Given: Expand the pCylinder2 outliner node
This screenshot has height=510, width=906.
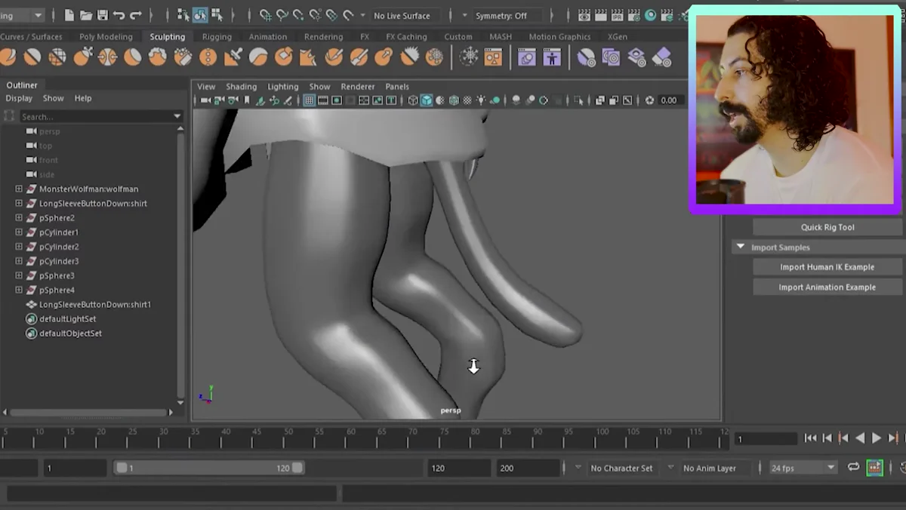Looking at the screenshot, I should 19,247.
